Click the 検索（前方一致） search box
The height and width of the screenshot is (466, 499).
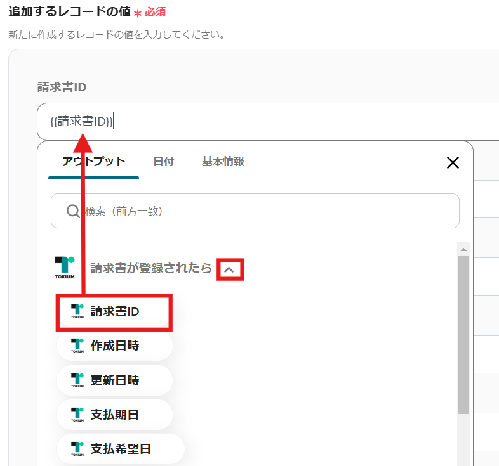[255, 211]
